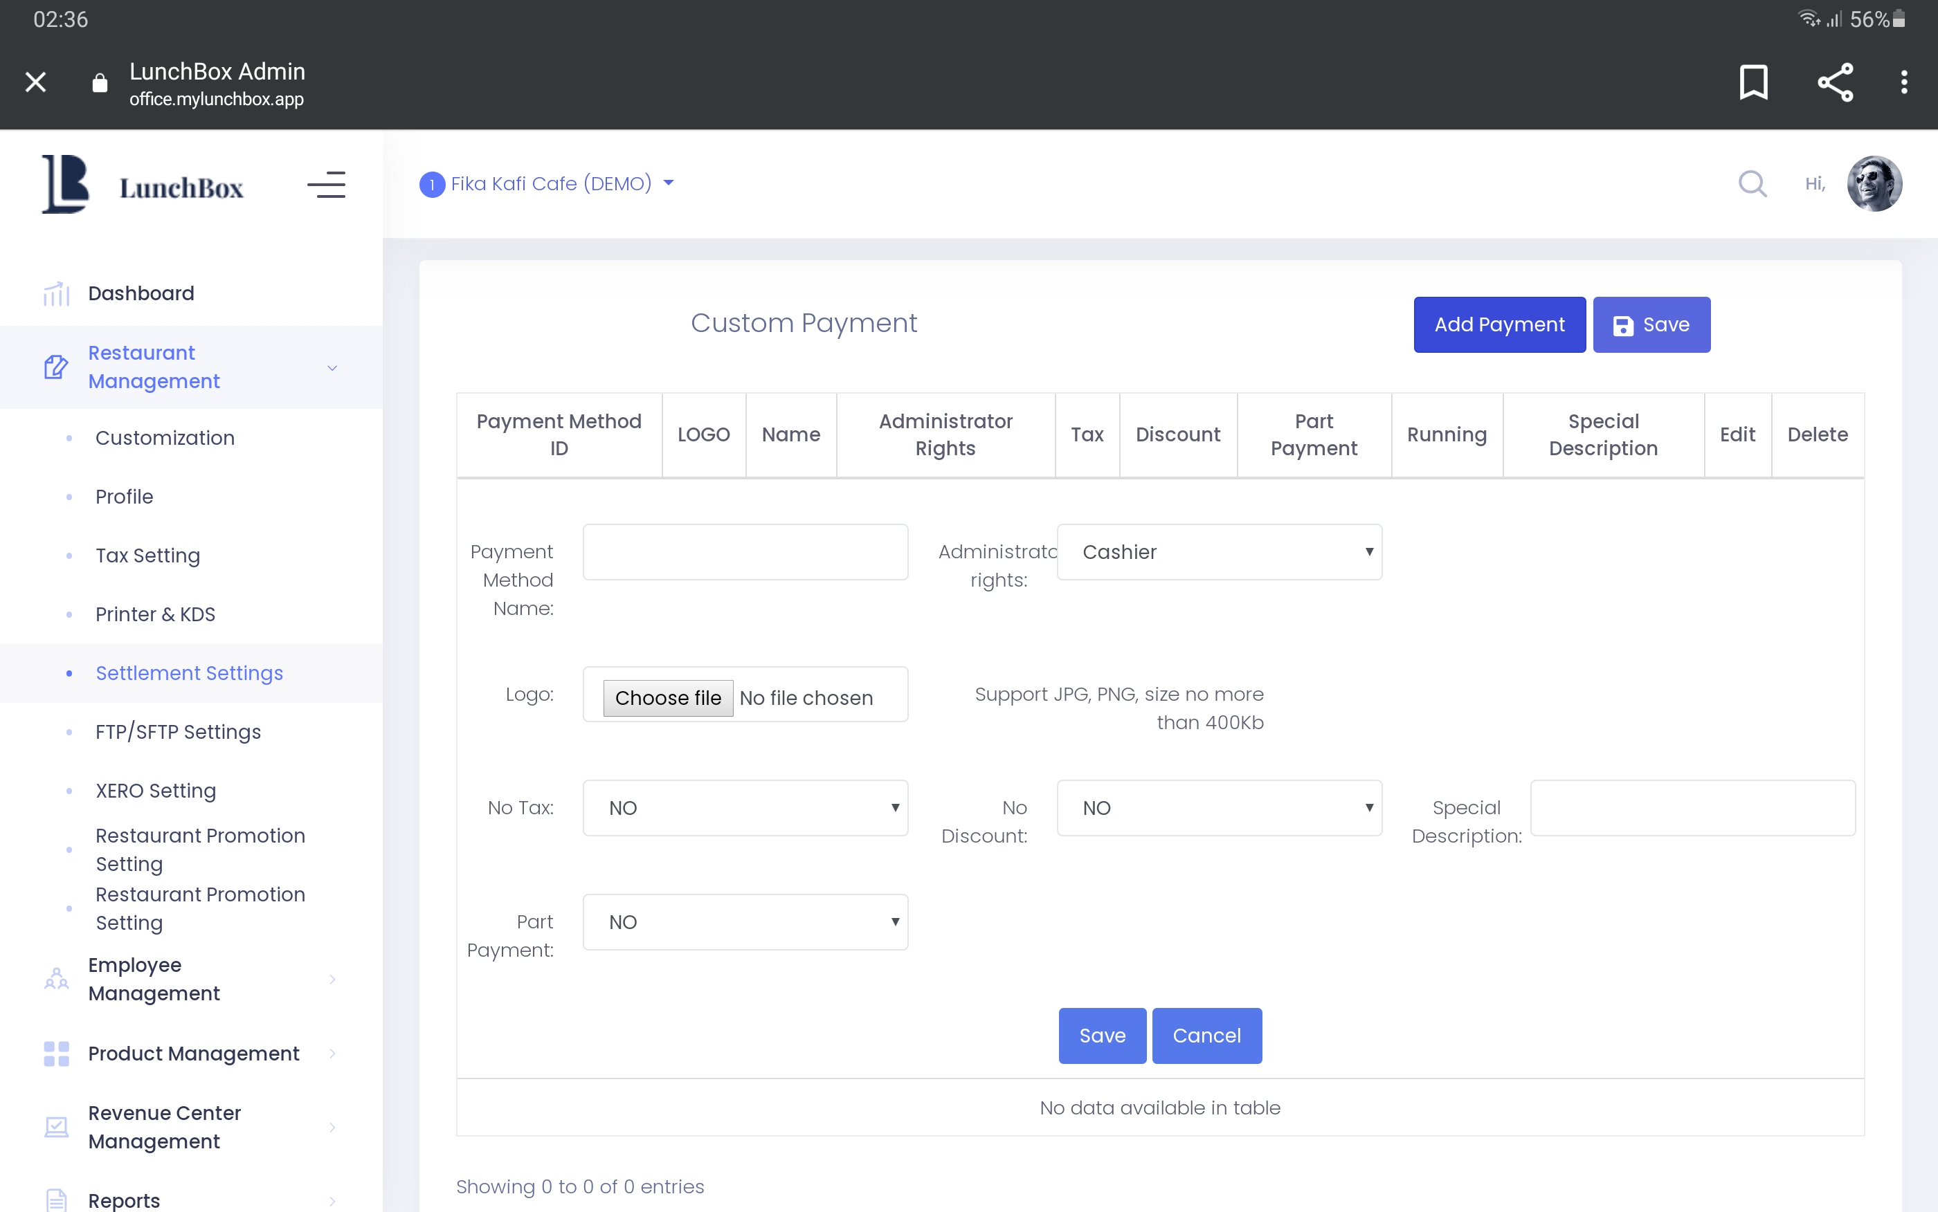Image resolution: width=1938 pixels, height=1212 pixels.
Task: Click the Add Payment button
Action: [1498, 324]
